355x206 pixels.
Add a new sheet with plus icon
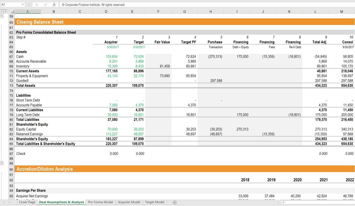(x=175, y=202)
